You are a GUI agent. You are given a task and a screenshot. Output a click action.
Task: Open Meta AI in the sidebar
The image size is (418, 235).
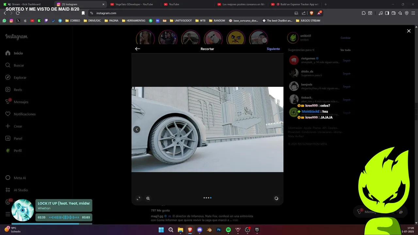coord(16,178)
